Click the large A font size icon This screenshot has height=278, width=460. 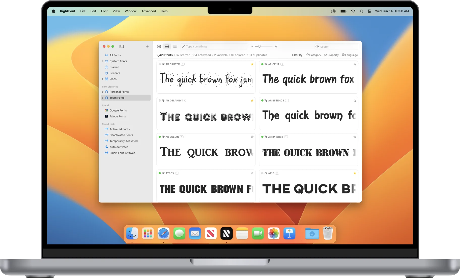(x=276, y=46)
